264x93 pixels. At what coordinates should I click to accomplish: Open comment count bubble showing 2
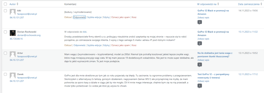(x=200, y=44)
